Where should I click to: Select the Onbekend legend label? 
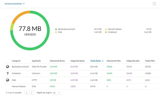pos(112,32)
